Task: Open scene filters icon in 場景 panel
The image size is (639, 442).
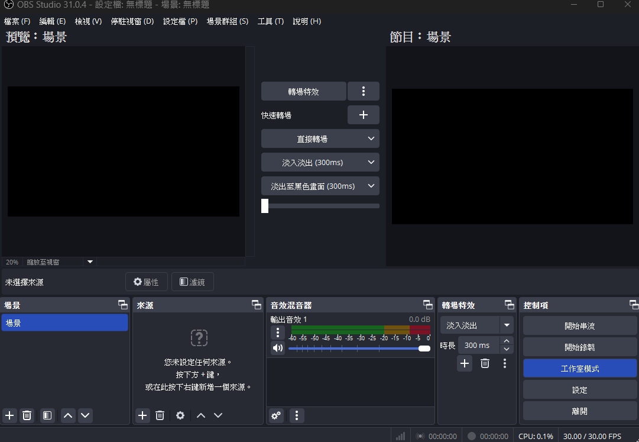Action: pos(47,415)
